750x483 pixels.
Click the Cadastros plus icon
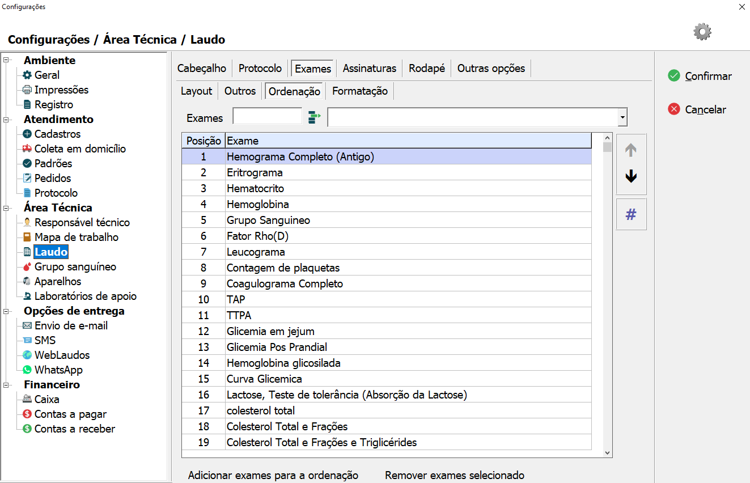[27, 134]
